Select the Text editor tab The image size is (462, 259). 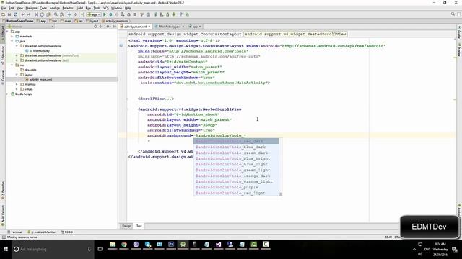[139, 226]
